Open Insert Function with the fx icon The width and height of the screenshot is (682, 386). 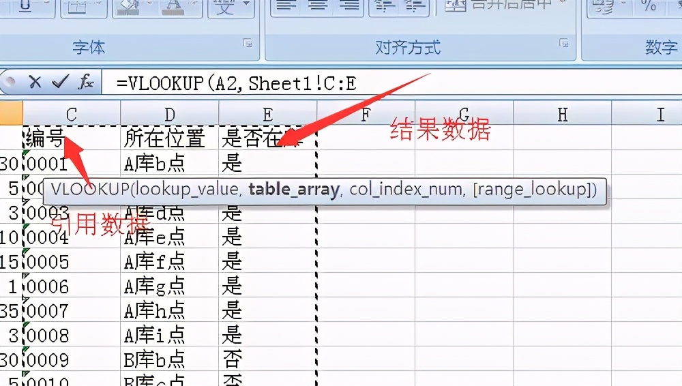(86, 81)
